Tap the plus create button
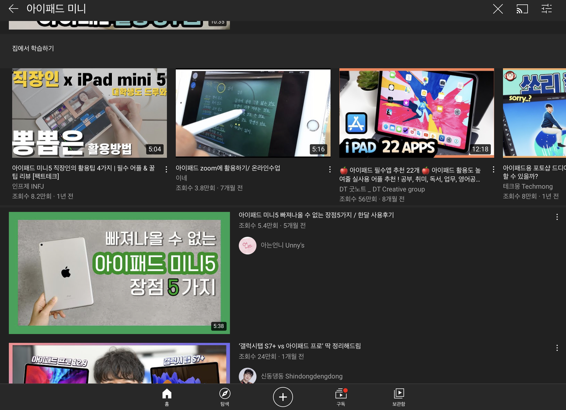The height and width of the screenshot is (410, 566). [x=283, y=397]
